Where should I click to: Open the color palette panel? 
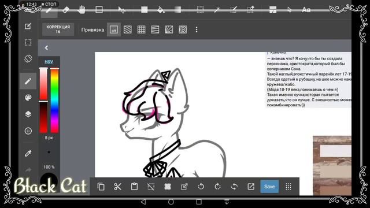28,98
